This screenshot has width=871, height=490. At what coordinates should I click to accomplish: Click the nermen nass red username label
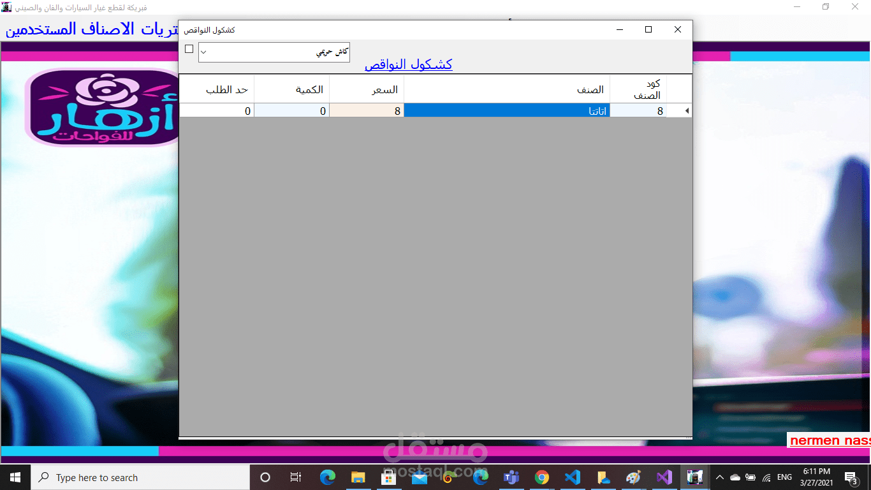830,440
